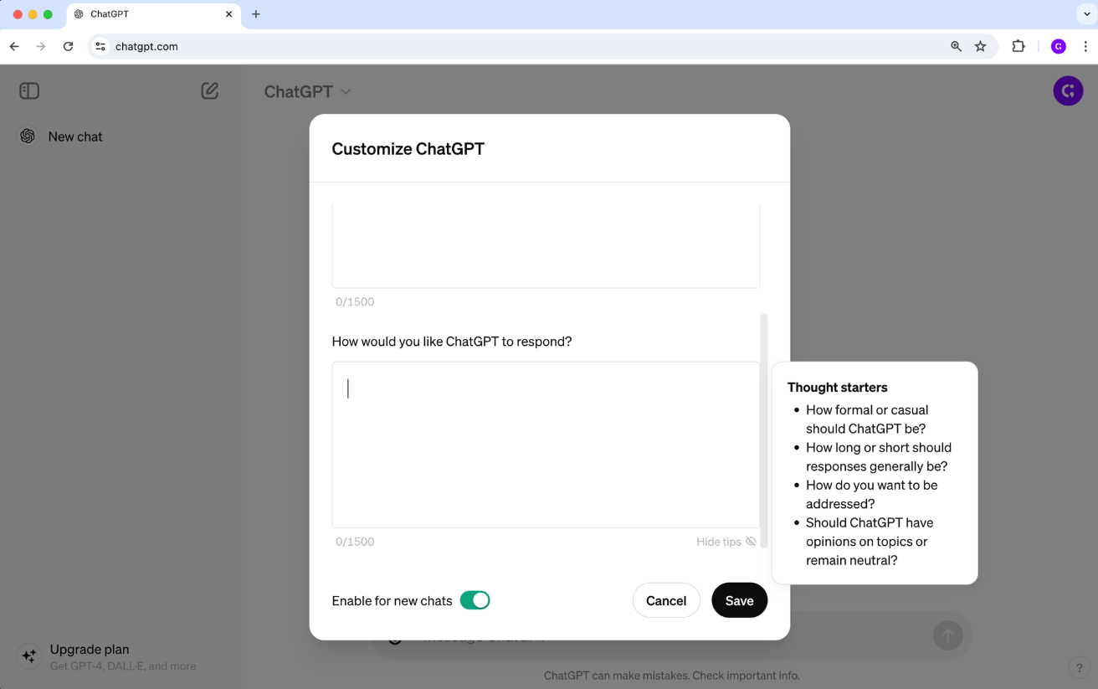Focus the response preferences text box
Viewport: 1098px width, 689px height.
(546, 445)
